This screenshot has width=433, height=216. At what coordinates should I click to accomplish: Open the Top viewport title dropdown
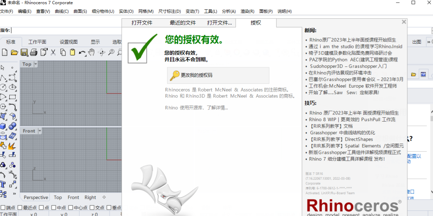click(36, 64)
